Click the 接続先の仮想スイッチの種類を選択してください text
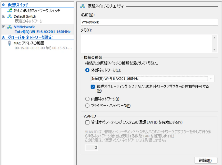 [x=122, y=63]
